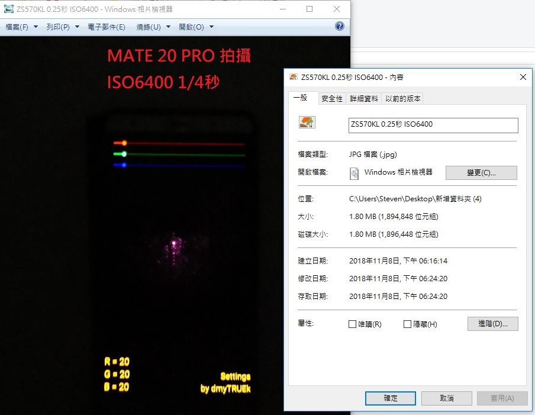
Task: Confirm with the 確定 button
Action: pos(391,398)
